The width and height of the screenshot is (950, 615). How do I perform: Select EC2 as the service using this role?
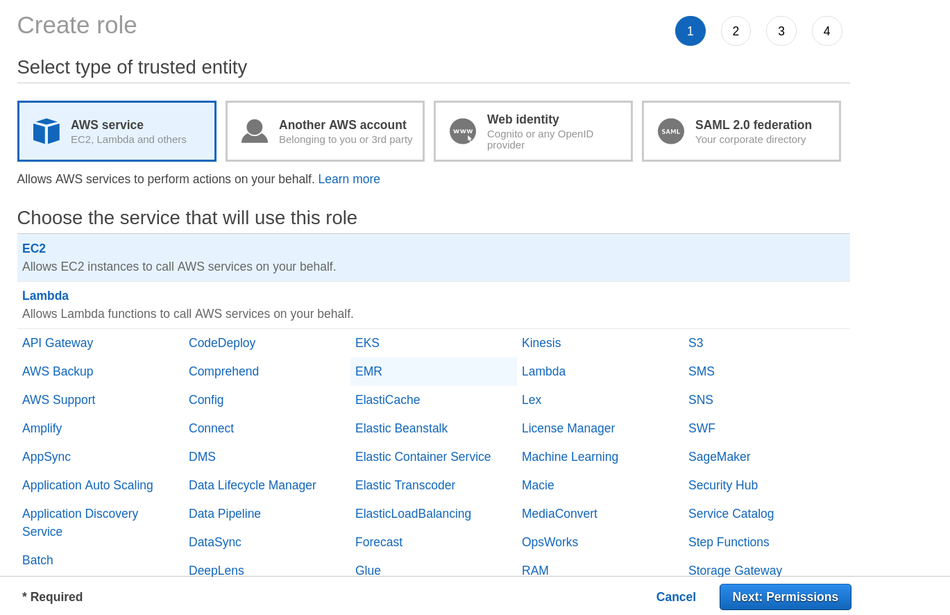coord(33,248)
